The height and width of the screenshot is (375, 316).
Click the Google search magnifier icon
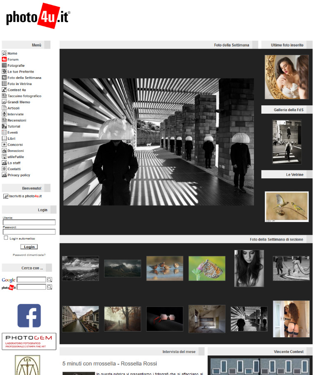50,280
